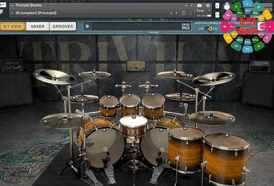
Task: Open the marker dropdown on the left kick drum
Action: 104,130
